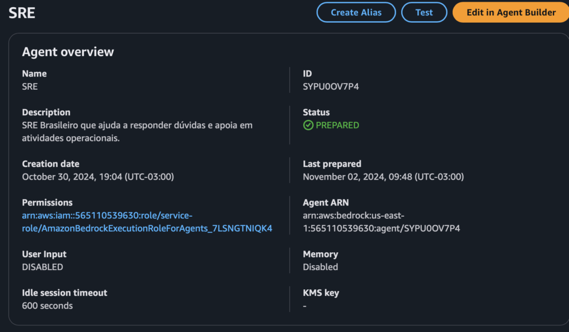Open the Test panel button
Screen dimensions: 569x332
pos(424,12)
